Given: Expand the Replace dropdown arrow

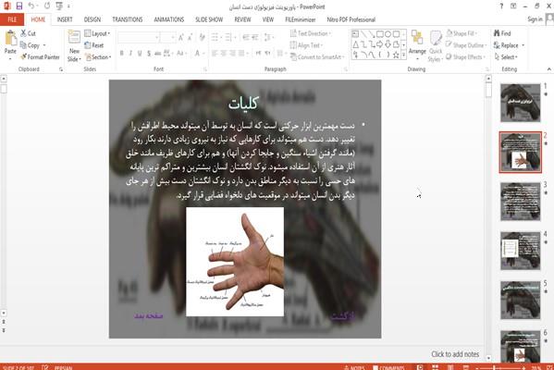Looking at the screenshot, I should (x=523, y=45).
